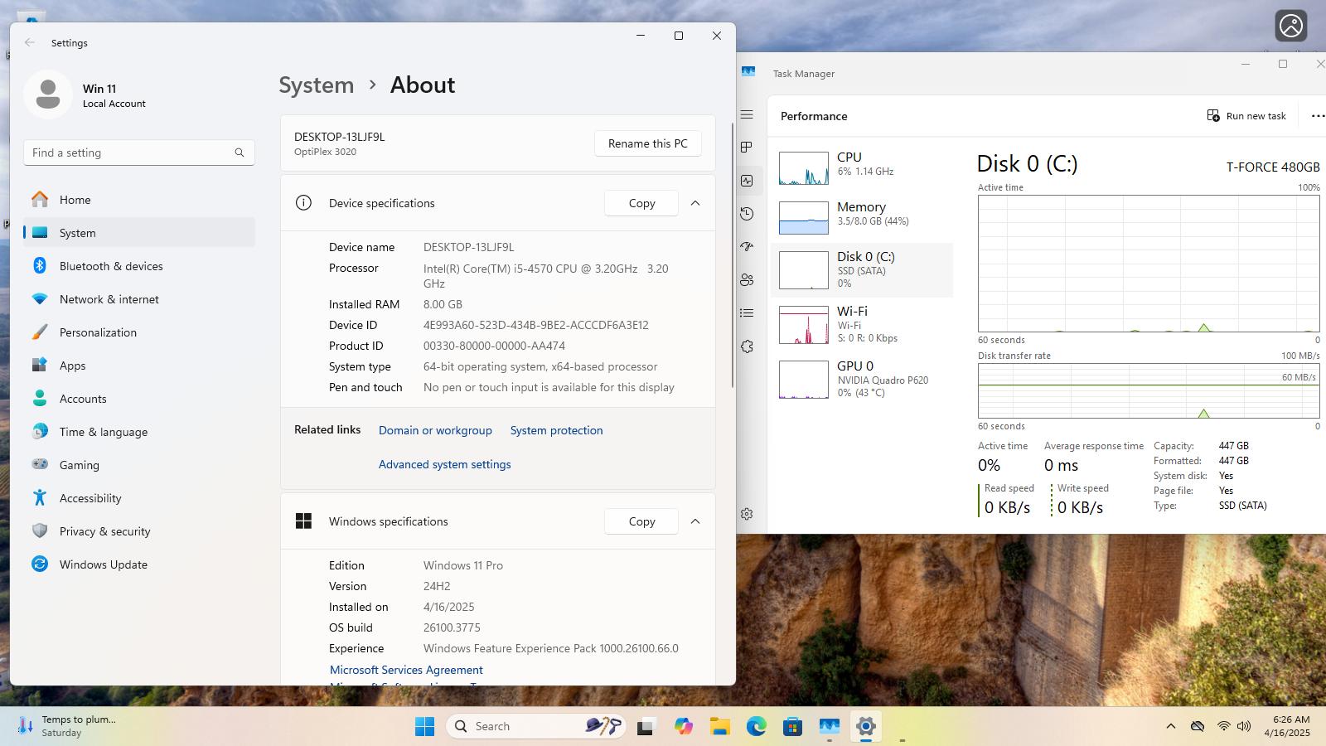This screenshot has height=746, width=1326.
Task: Collapse Windows specifications section chevron
Action: click(695, 521)
